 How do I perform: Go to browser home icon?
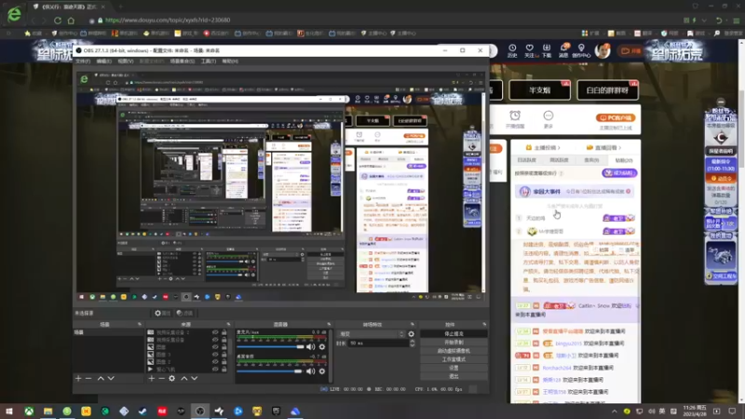[71, 20]
